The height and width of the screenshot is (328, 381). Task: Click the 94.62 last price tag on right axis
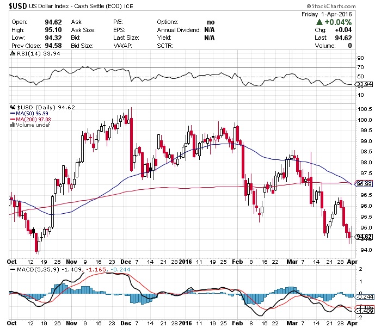pos(362,237)
